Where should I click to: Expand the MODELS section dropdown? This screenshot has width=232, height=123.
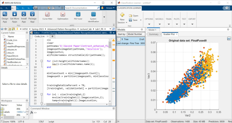(x=159, y=21)
